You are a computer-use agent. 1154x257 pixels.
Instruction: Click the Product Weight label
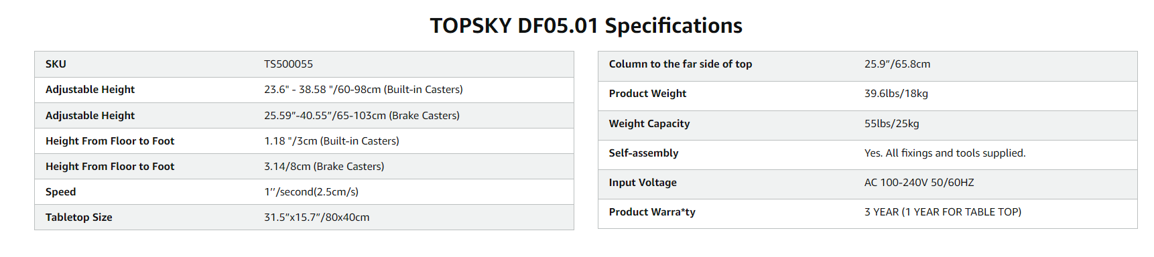[647, 94]
